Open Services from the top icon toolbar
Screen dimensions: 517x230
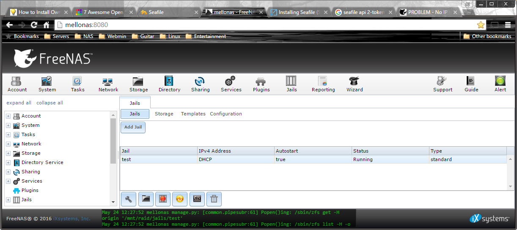[x=231, y=84]
